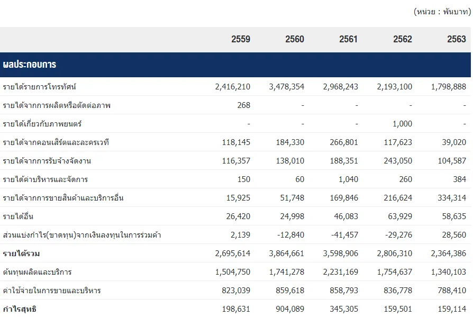Click the 2559 year column header
The width and height of the screenshot is (473, 317).
tap(241, 39)
